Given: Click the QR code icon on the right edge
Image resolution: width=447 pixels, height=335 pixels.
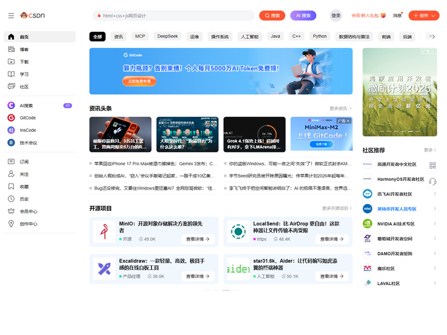Looking at the screenshot, I should (x=432, y=165).
